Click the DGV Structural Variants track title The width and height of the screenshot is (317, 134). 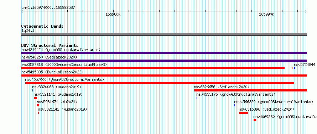pos(50,45)
